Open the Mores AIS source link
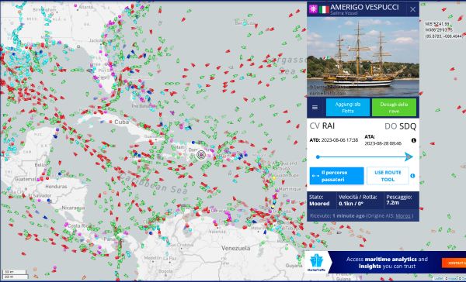466x282 pixels. [x=403, y=216]
